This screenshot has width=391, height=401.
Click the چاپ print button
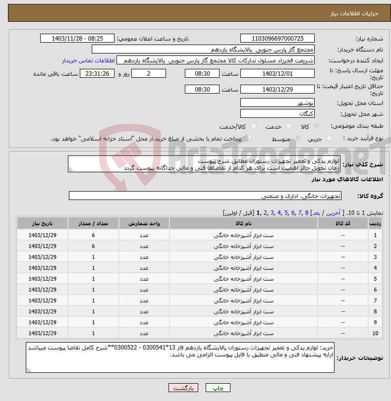[x=218, y=388]
